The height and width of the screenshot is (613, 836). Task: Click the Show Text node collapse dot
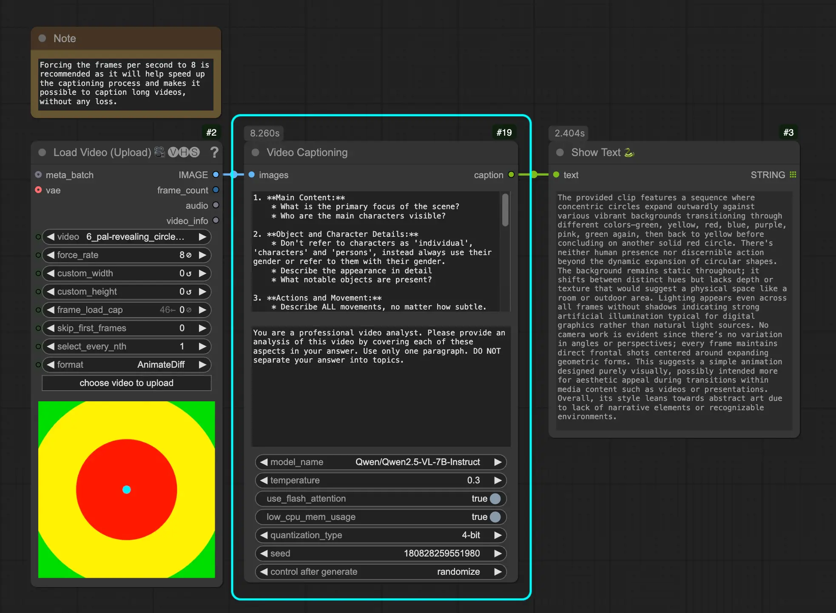coord(560,152)
